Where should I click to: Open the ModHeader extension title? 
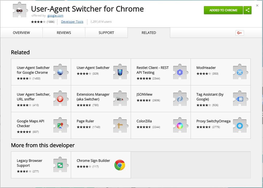coord(206,68)
